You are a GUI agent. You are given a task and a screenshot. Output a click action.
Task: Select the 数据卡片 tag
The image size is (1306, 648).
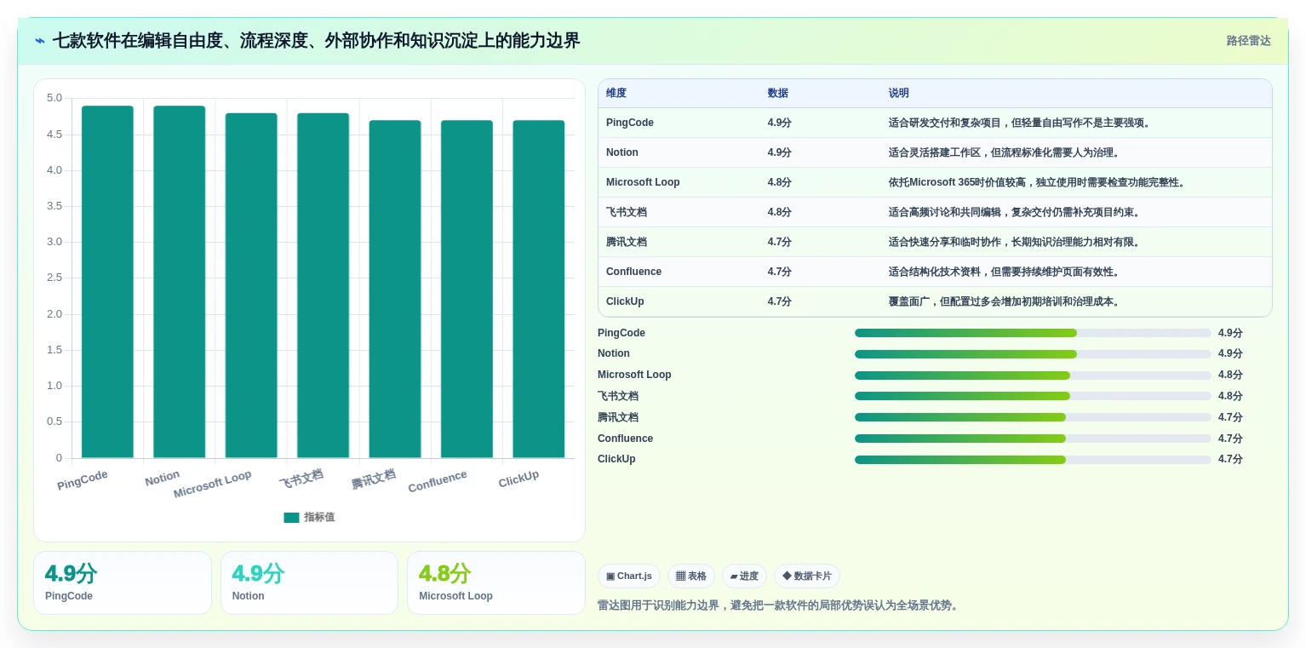pos(807,576)
